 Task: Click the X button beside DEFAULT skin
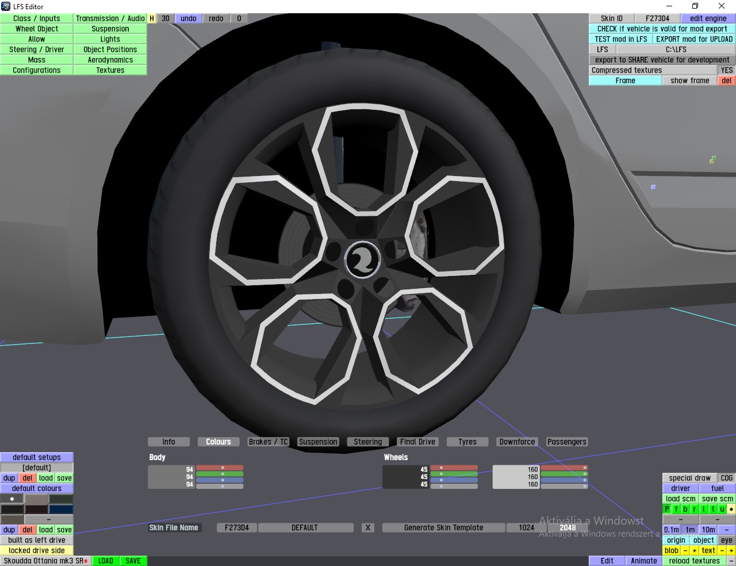(368, 527)
